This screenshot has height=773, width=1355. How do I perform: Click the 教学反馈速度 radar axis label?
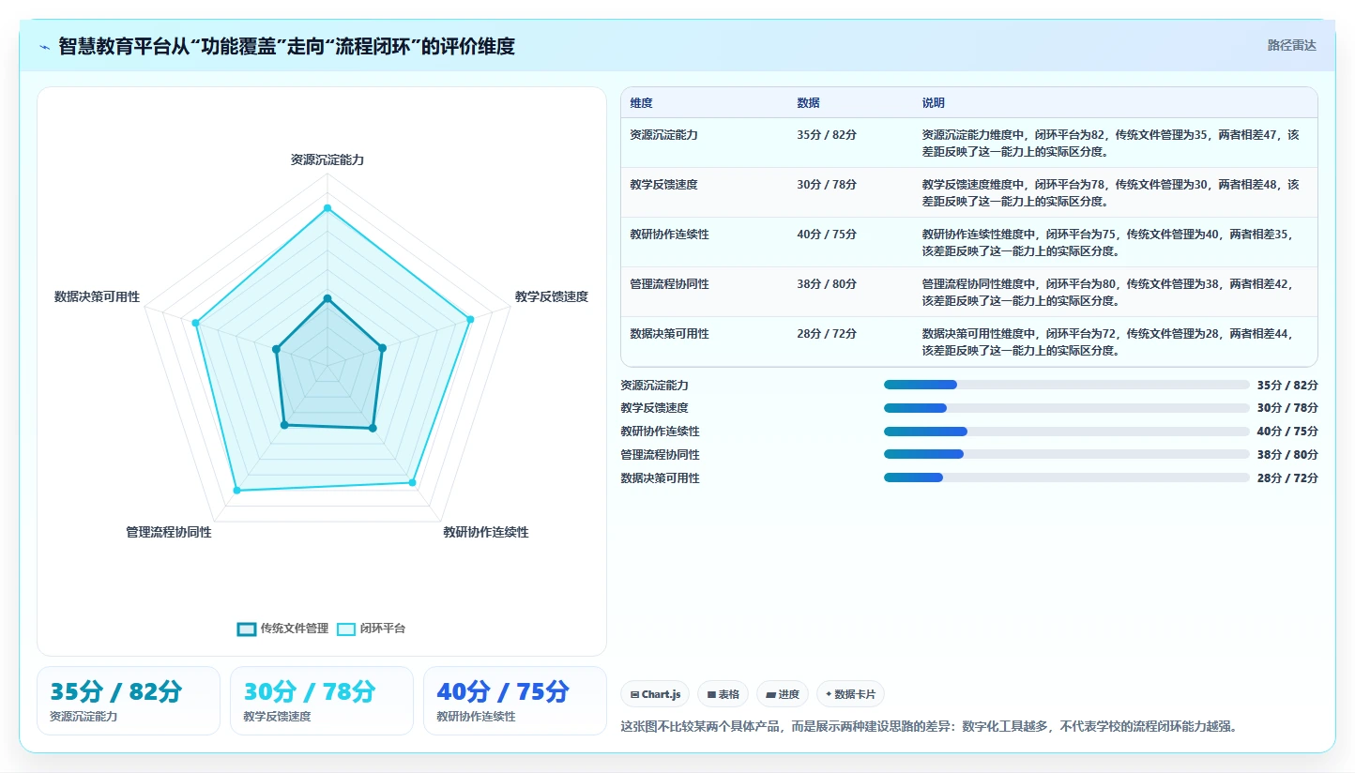pos(552,296)
